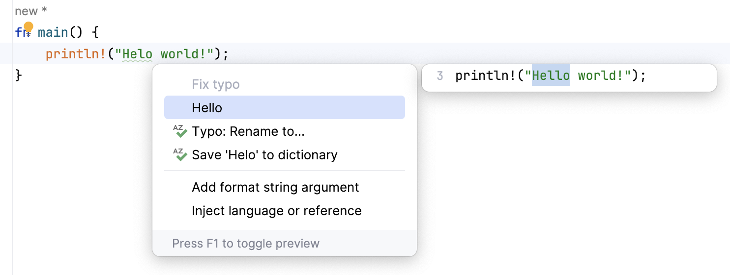
Task: Click spellcheck icon beside Save 'Helo' entry
Action: click(180, 155)
